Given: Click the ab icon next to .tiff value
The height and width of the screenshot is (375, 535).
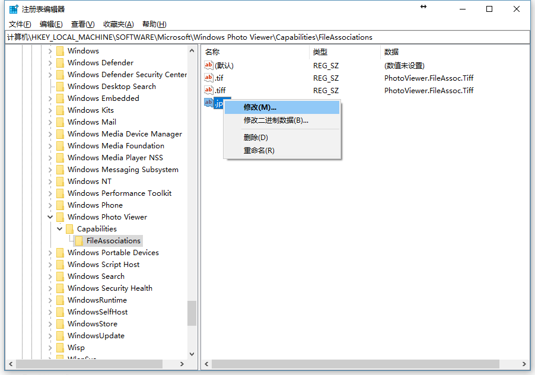Looking at the screenshot, I should pos(208,90).
